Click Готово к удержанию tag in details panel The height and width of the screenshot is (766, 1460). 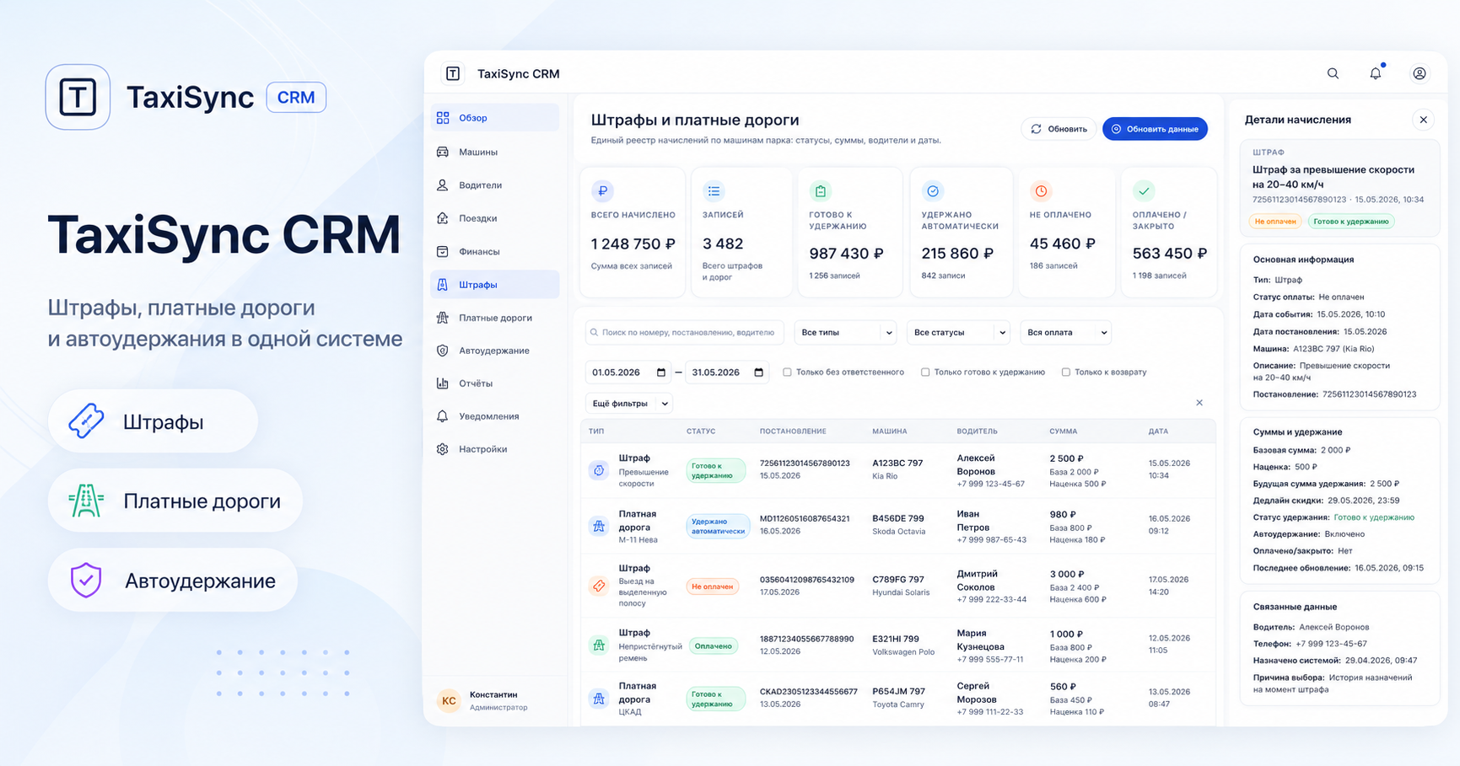coord(1351,222)
